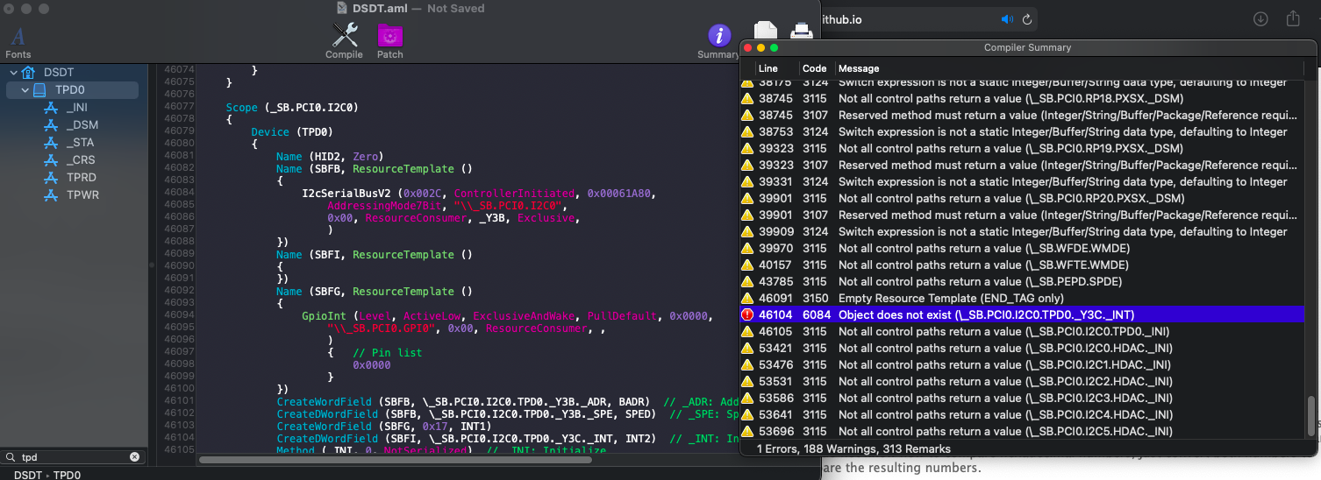Viewport: 1321px width, 480px height.
Task: Sort compiler summary by Line column
Action: [x=768, y=68]
